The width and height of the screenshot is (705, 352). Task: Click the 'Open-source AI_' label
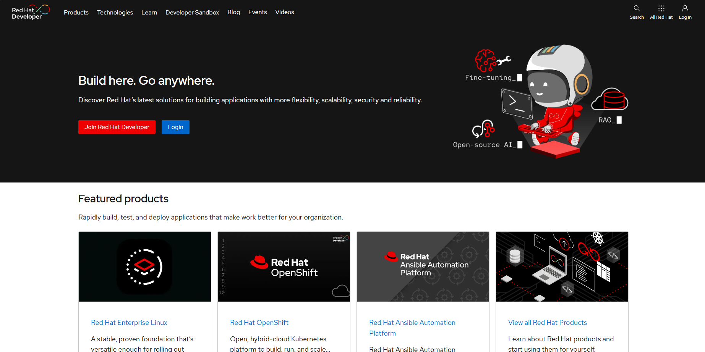[488, 145]
